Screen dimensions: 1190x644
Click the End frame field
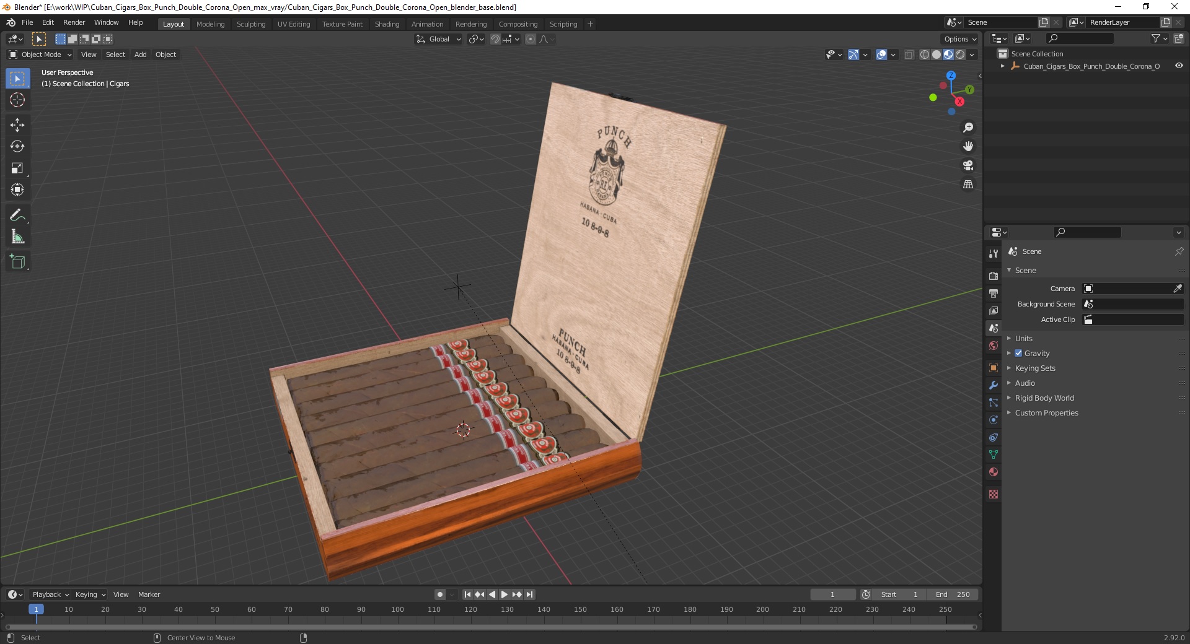click(x=953, y=594)
